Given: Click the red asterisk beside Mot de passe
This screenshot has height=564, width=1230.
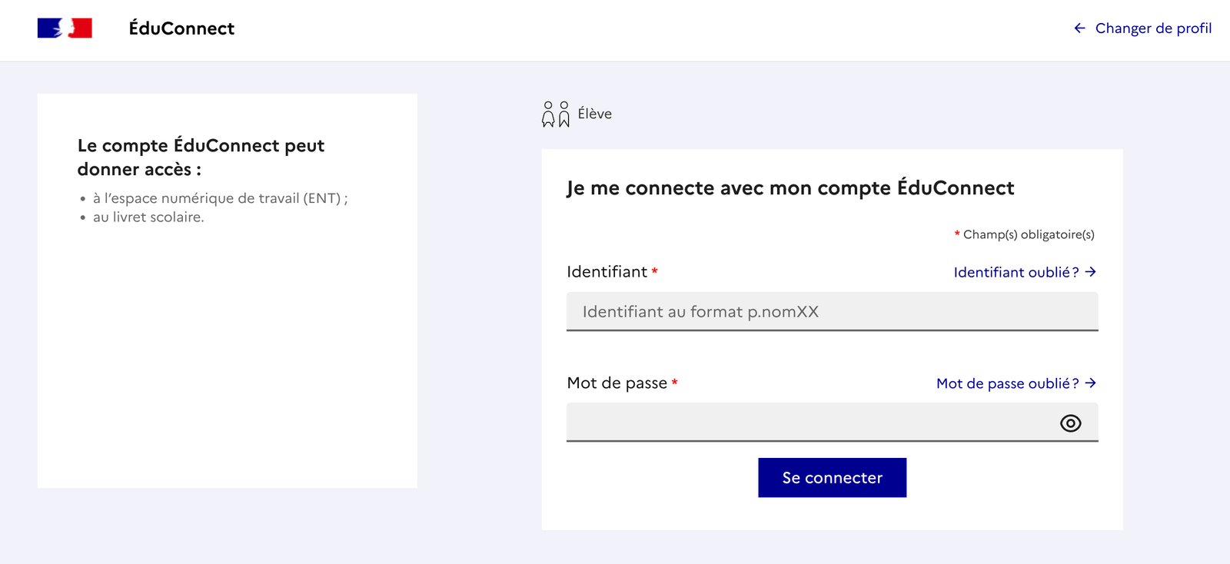Looking at the screenshot, I should (x=674, y=380).
